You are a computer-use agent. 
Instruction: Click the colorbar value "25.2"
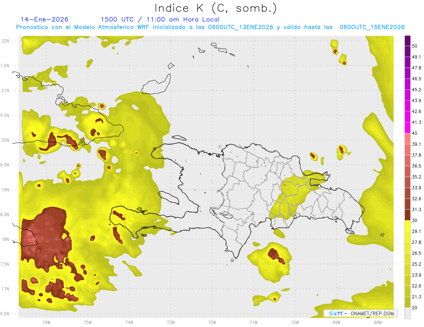[417, 264]
